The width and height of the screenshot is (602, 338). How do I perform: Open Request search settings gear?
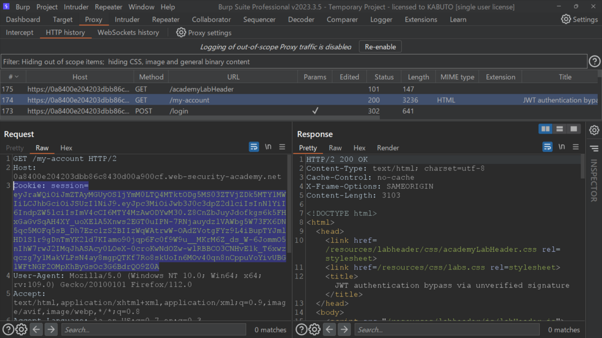coord(21,329)
